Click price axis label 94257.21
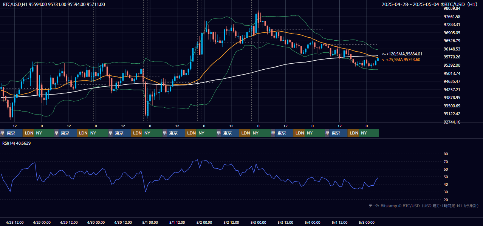This screenshot has width=483, height=226. 452,90
